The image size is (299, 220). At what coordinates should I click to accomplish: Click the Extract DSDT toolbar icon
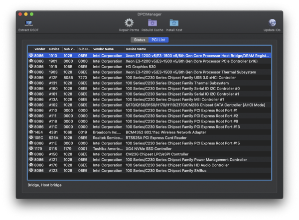point(29,23)
